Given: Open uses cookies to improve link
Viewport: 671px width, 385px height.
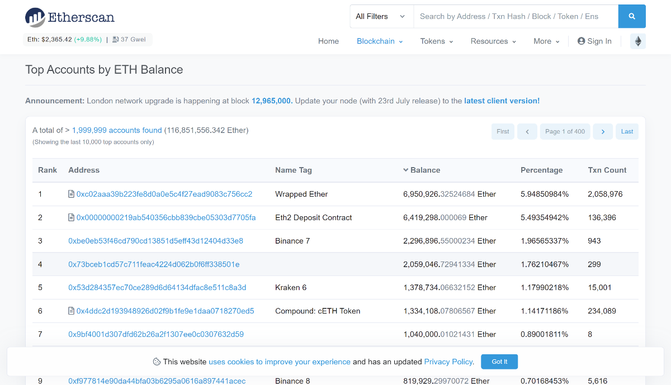Looking at the screenshot, I should pos(280,362).
